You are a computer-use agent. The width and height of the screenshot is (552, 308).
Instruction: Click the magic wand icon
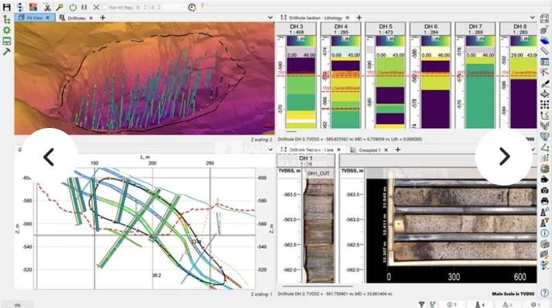60,7
